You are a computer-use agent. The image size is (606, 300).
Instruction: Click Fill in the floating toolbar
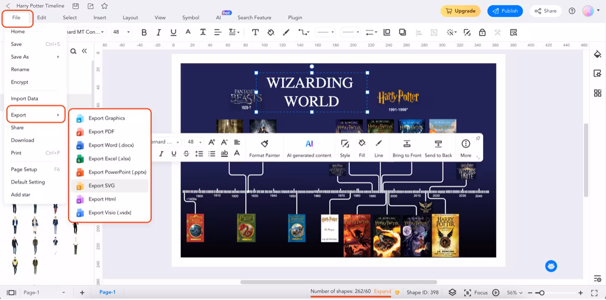[x=362, y=148]
